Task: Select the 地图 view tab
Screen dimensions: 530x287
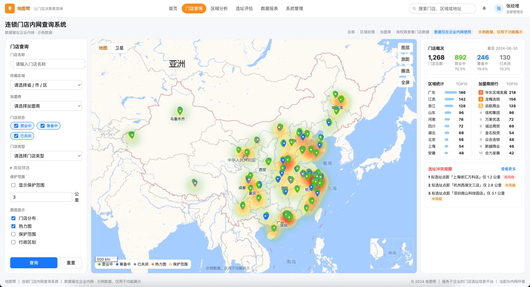Action: point(103,48)
